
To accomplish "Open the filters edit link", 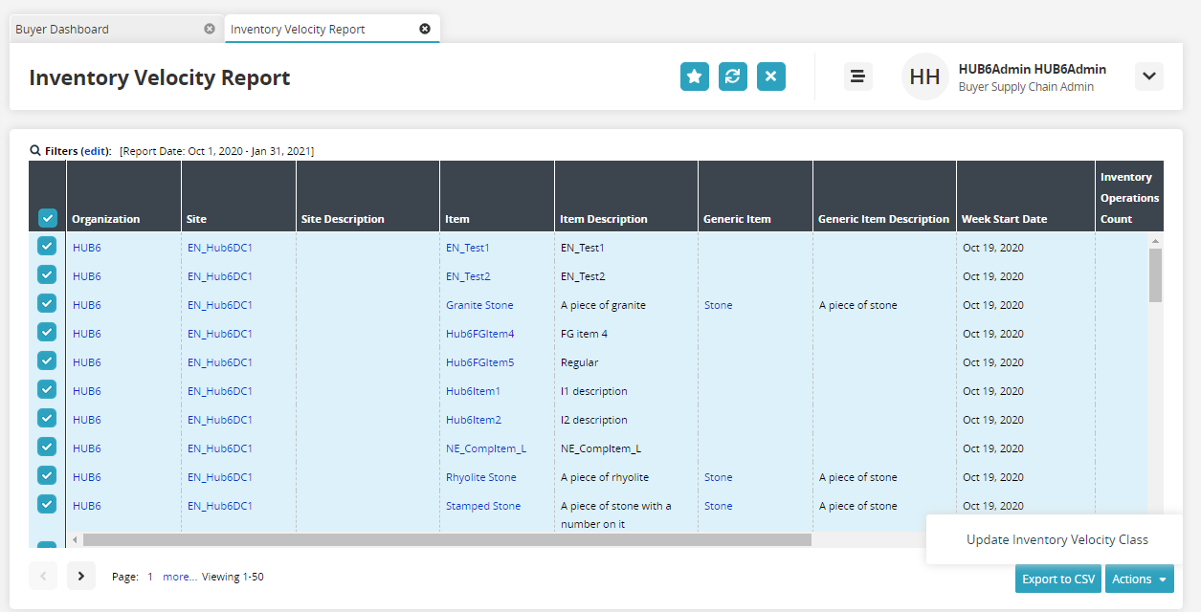I will (95, 151).
